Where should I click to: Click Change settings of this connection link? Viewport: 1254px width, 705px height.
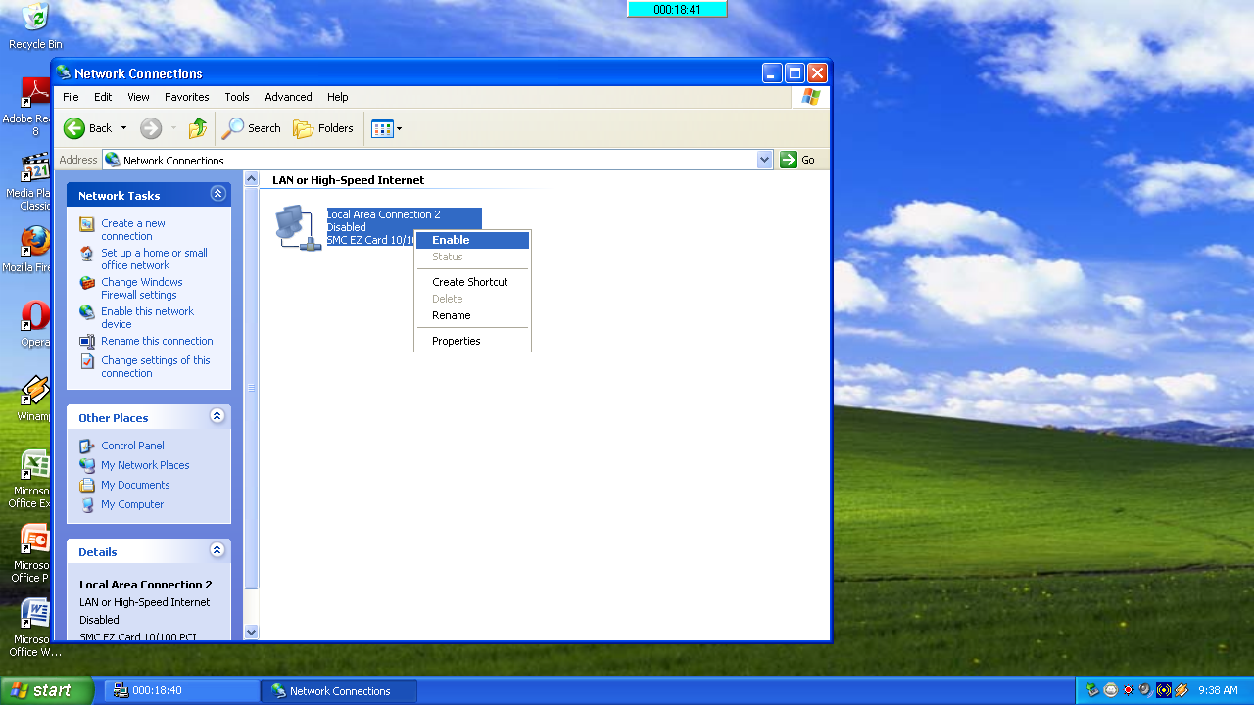tap(156, 367)
